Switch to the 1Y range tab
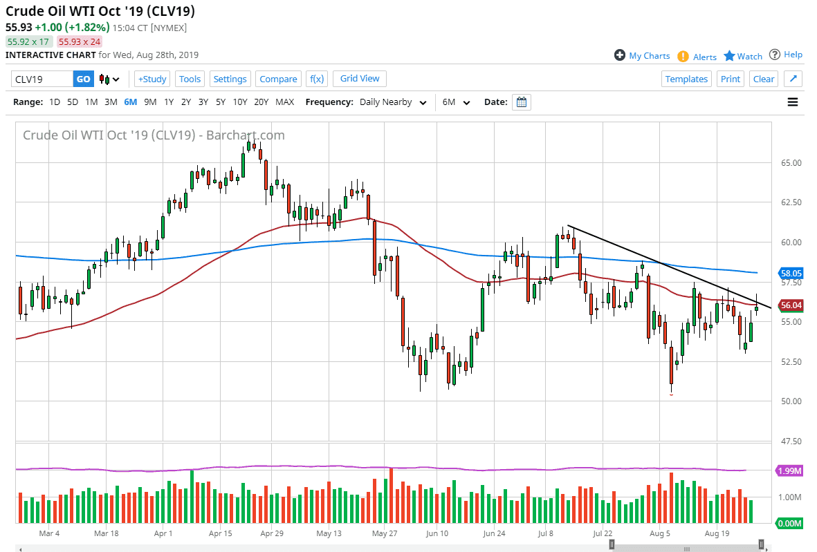This screenshot has width=817, height=552. point(169,102)
